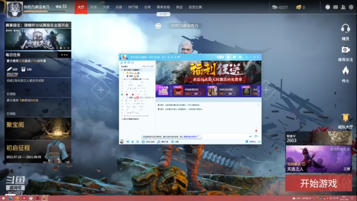Open the game settings gear icon
This screenshot has height=201, width=357.
coord(351,7)
